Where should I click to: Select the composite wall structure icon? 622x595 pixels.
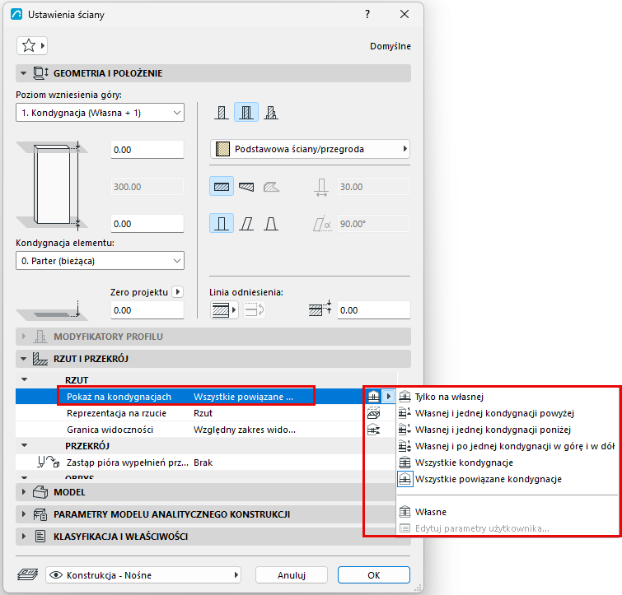(246, 113)
